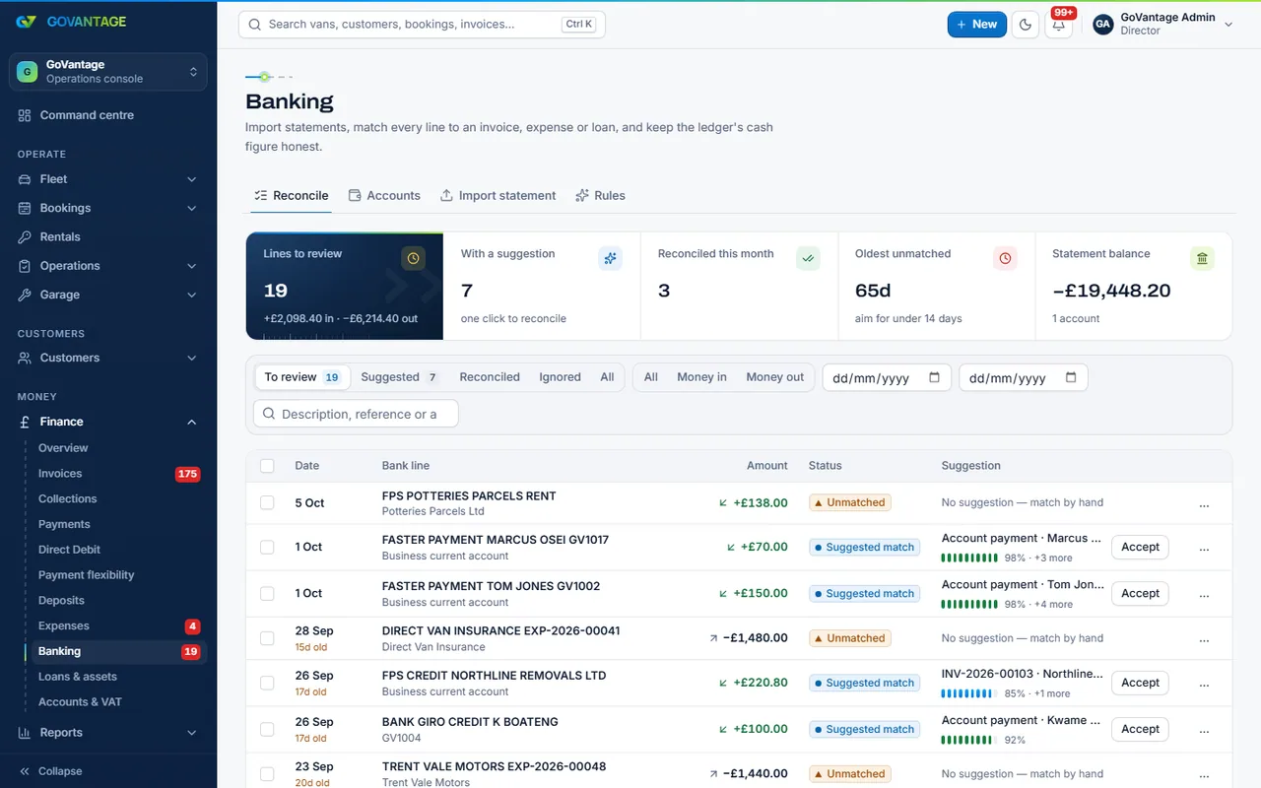This screenshot has width=1261, height=788.
Task: Go to the Rules tab
Action: point(600,196)
